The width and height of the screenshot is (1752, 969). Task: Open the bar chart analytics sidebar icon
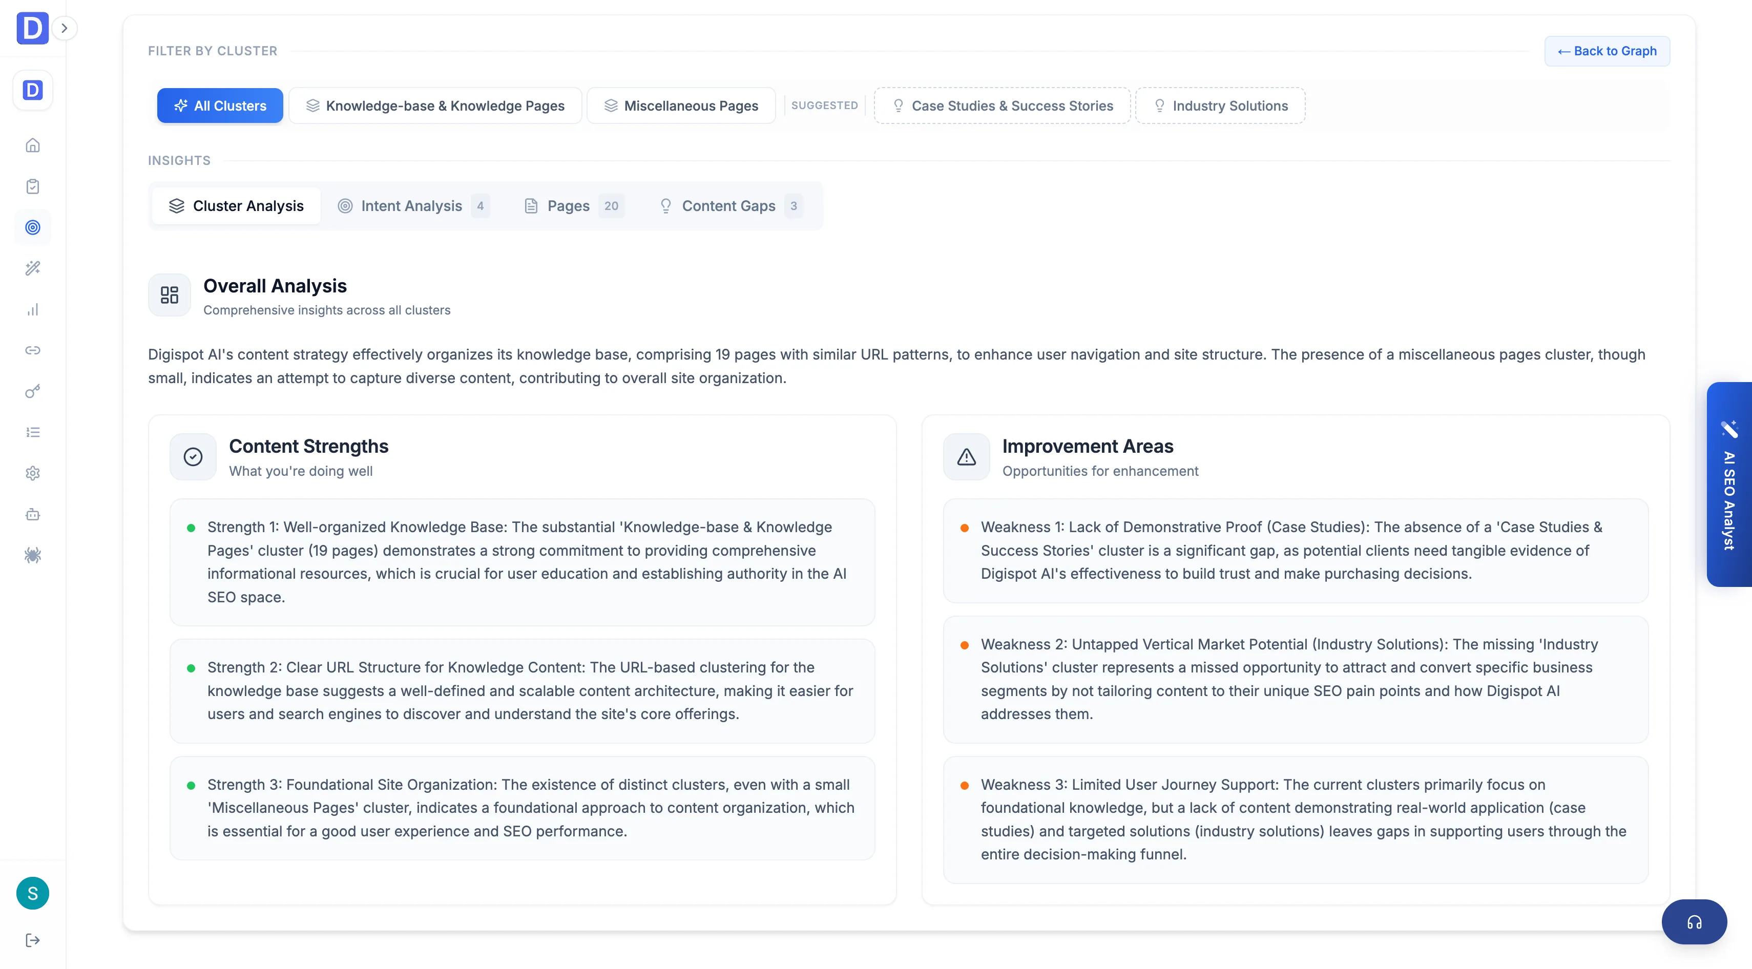tap(33, 309)
